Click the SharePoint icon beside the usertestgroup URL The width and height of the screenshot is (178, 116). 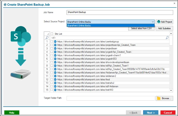(x=55, y=42)
